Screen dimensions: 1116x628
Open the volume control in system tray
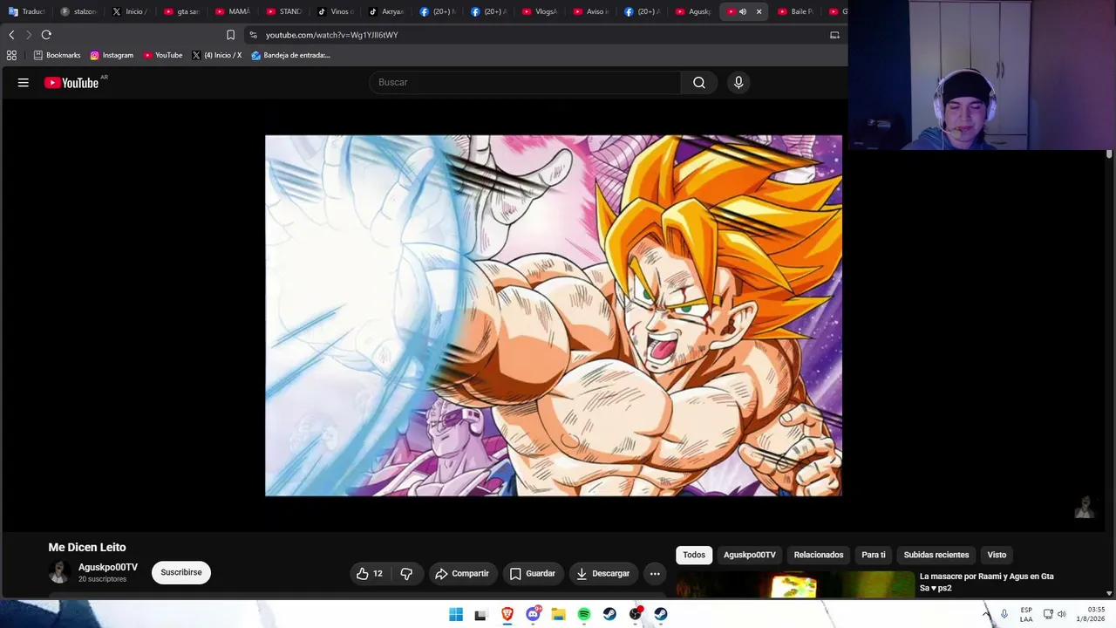point(1061,614)
